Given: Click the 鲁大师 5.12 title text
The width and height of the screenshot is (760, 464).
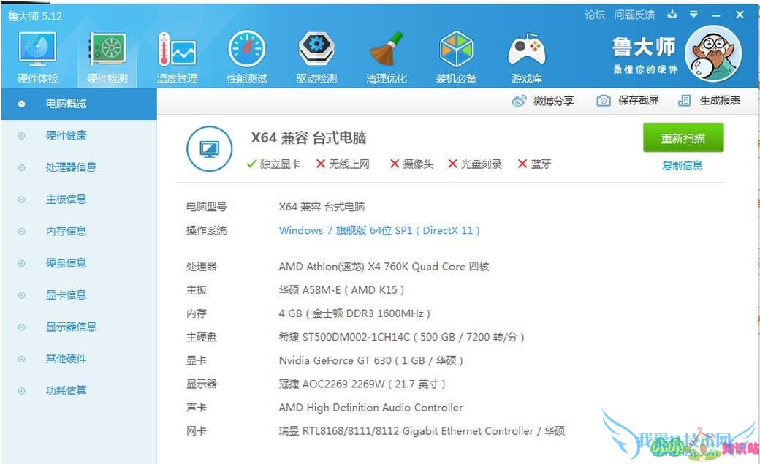Looking at the screenshot, I should (35, 16).
